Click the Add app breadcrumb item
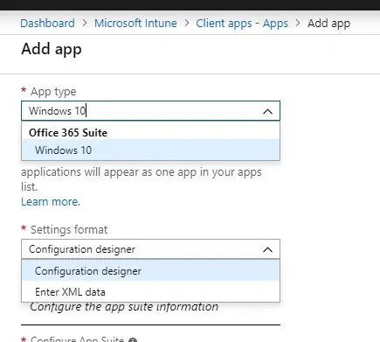380x342 pixels. pos(328,24)
